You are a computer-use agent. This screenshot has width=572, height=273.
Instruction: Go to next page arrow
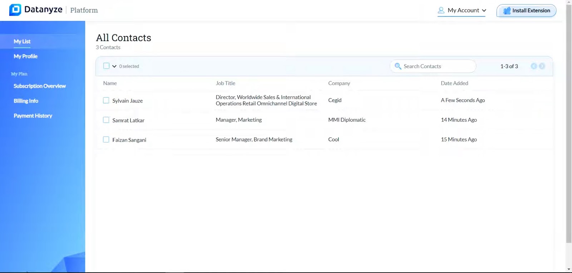point(542,66)
